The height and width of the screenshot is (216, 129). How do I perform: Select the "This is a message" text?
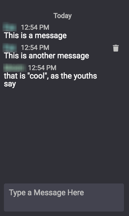click(x=35, y=36)
